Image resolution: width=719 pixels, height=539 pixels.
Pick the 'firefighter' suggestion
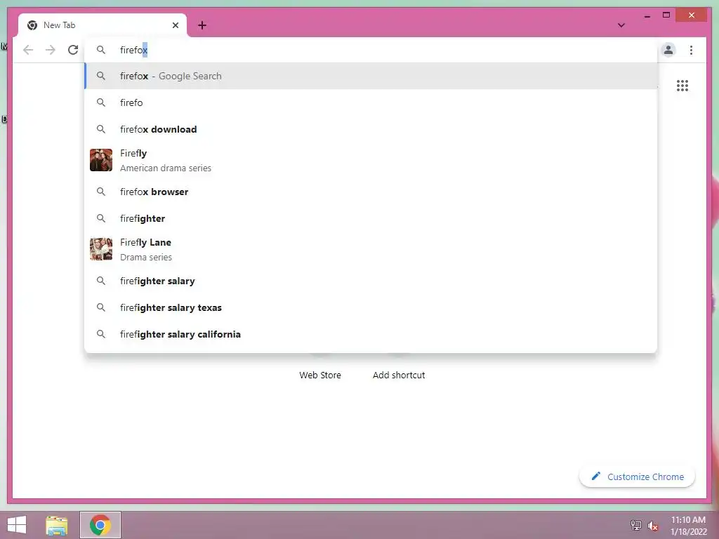point(371,218)
